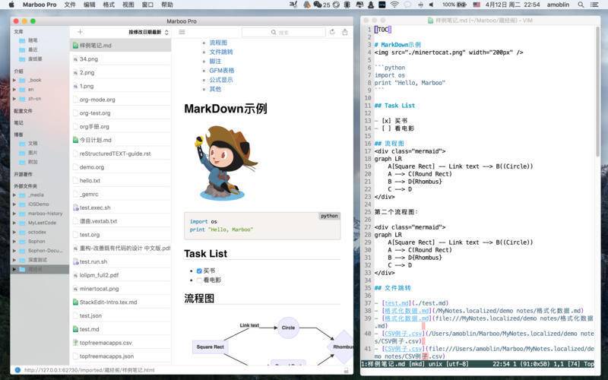The height and width of the screenshot is (380, 608).
Task: Click the green icon of StackEdit-Intro.tex.md
Action: [75, 302]
